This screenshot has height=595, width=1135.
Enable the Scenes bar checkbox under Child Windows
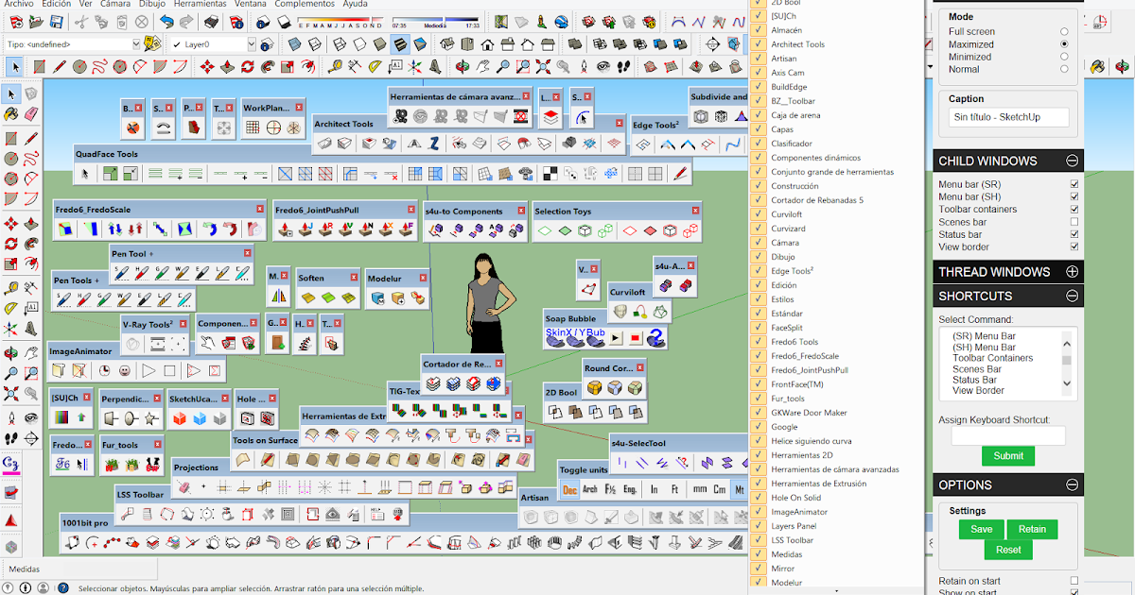tap(1075, 221)
